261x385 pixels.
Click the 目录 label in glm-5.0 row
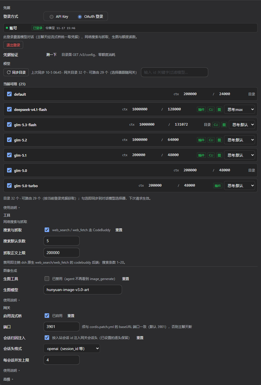pyautogui.click(x=252, y=170)
